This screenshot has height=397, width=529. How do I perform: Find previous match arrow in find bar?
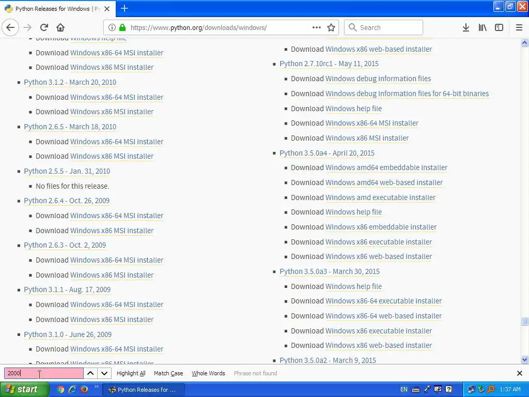click(x=90, y=373)
